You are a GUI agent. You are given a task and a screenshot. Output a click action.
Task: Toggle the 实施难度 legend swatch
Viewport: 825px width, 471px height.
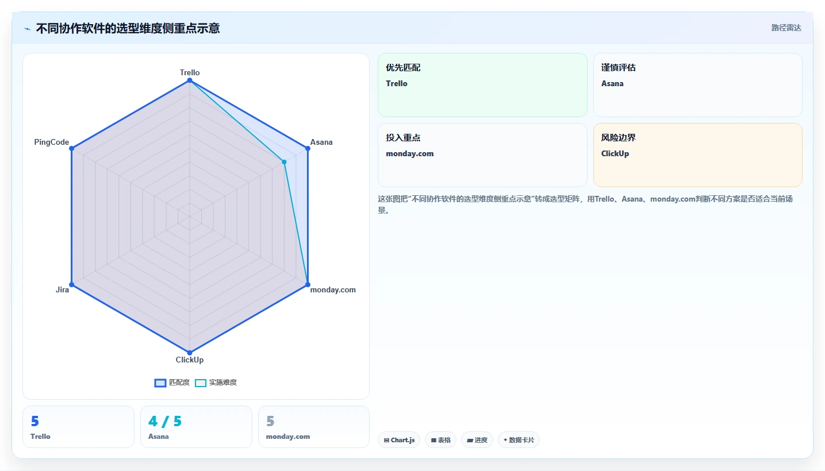click(x=201, y=383)
